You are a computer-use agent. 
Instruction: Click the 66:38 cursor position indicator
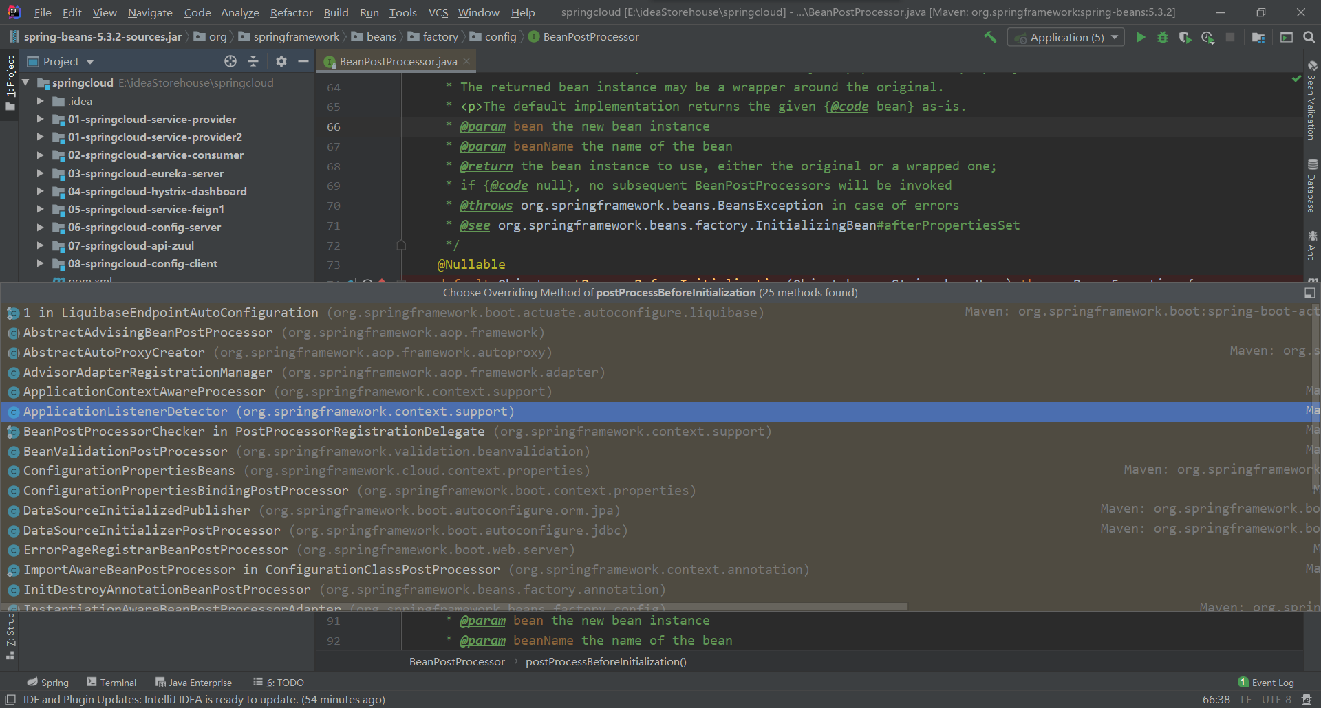coord(1216,699)
